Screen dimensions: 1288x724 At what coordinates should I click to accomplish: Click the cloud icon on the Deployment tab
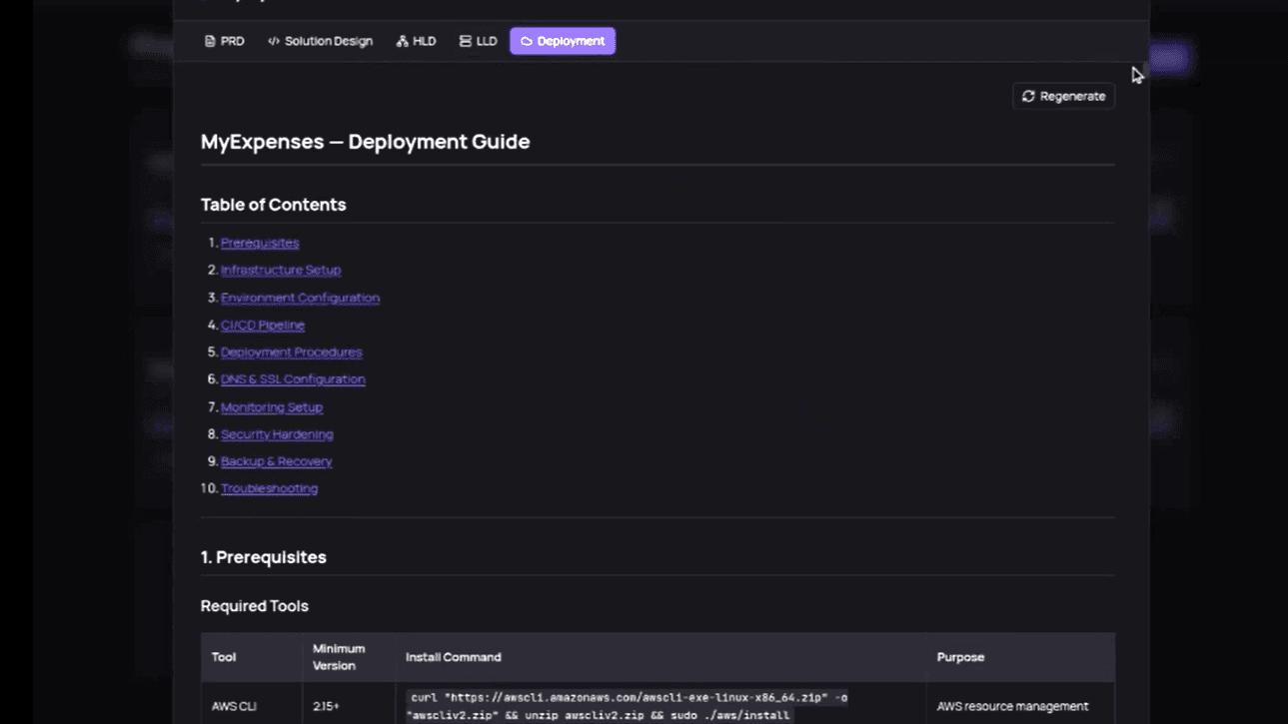pos(526,41)
